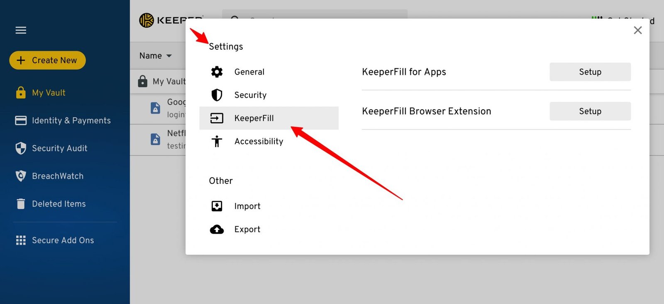The height and width of the screenshot is (304, 664).
Task: Click the General gear icon
Action: coord(217,72)
